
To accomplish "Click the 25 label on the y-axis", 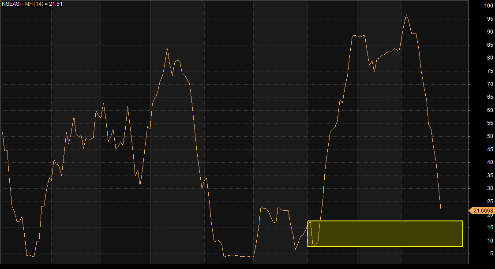I will pos(490,202).
